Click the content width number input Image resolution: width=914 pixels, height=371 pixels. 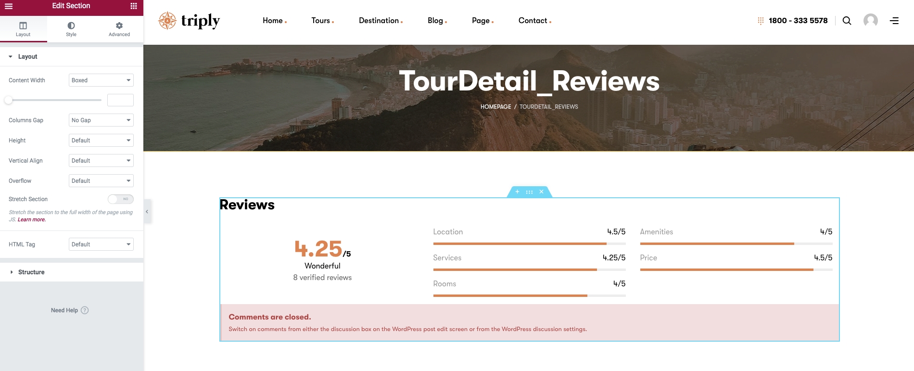tap(120, 100)
